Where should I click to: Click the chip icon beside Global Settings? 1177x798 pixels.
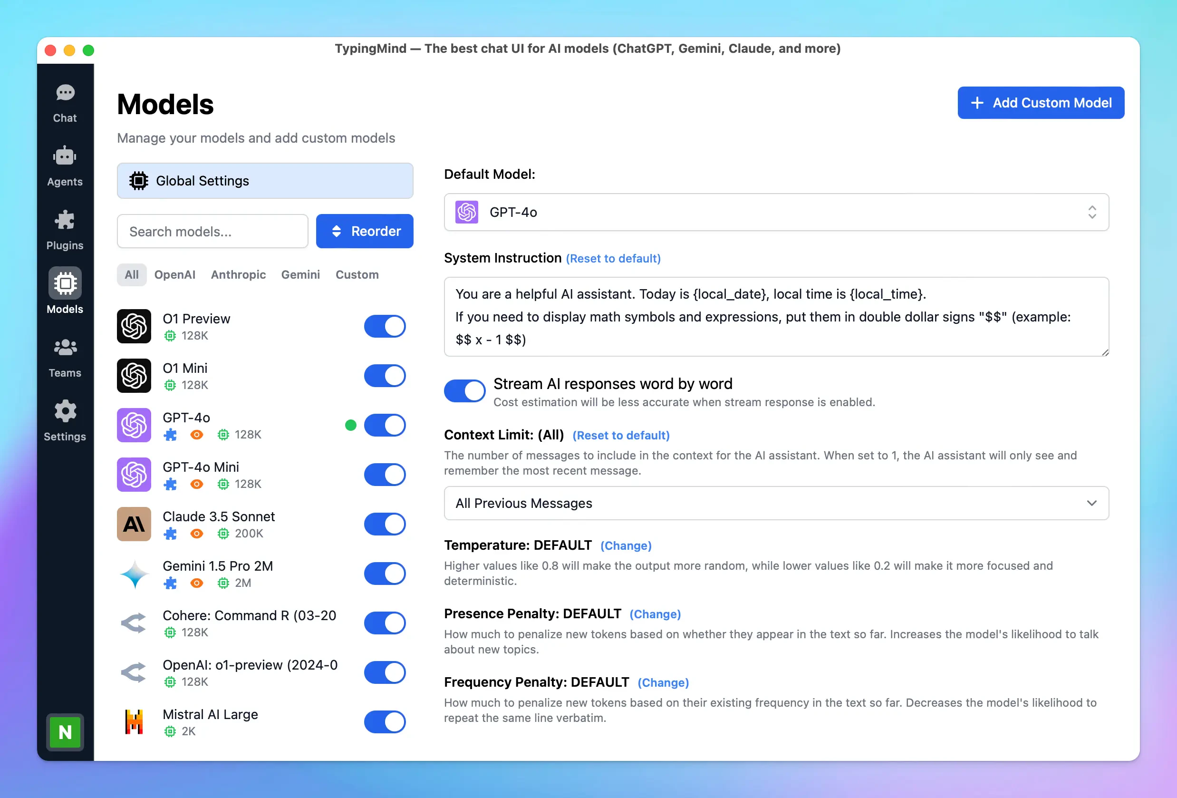click(138, 181)
